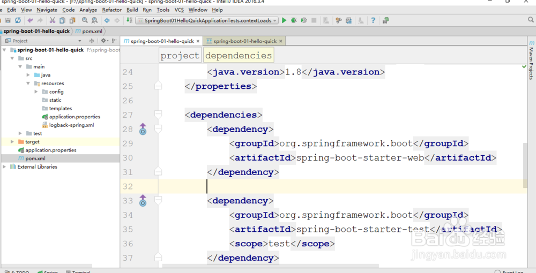Screen dimensions: 536x273
Task: Open the Code menu
Action: [69, 10]
